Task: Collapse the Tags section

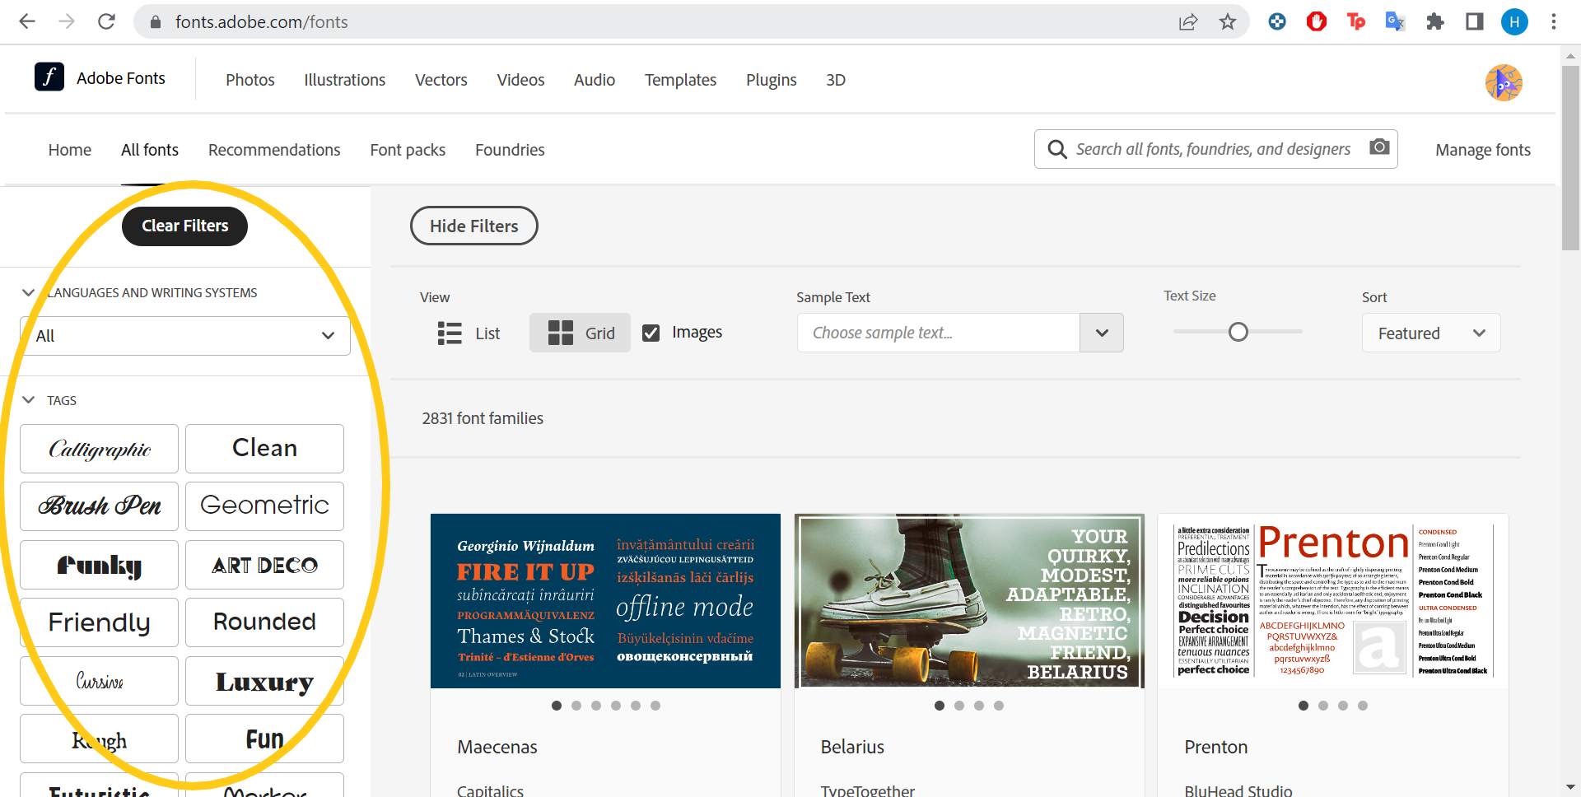Action: point(29,400)
